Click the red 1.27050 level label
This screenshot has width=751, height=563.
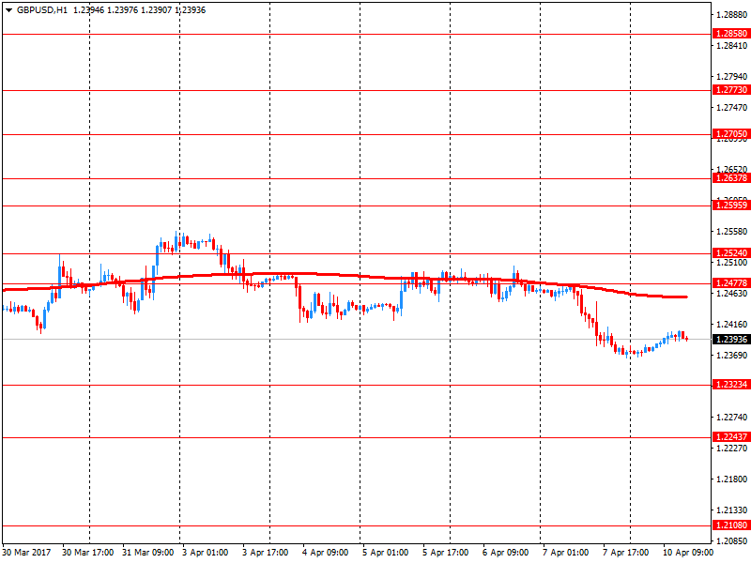(731, 134)
